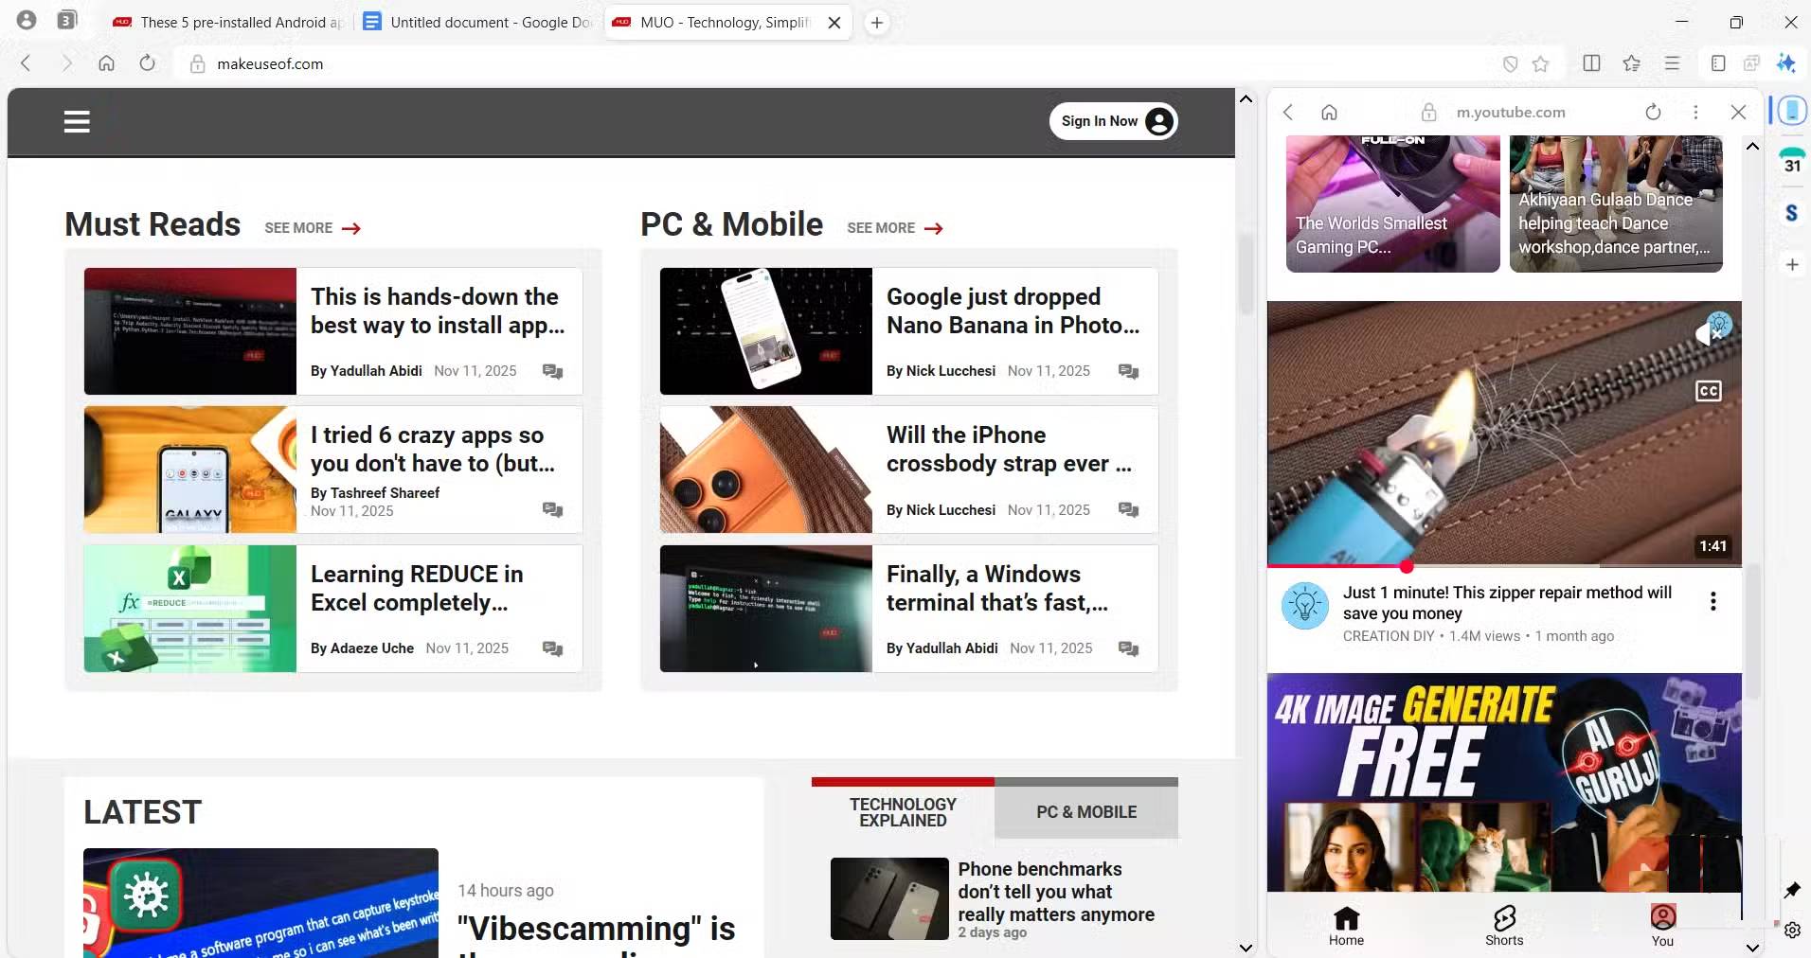1811x958 pixels.
Task: Select the PC & Mobile tab
Action: coord(1086,812)
